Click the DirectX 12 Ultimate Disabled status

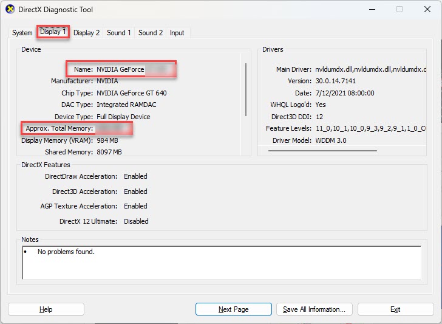click(136, 221)
